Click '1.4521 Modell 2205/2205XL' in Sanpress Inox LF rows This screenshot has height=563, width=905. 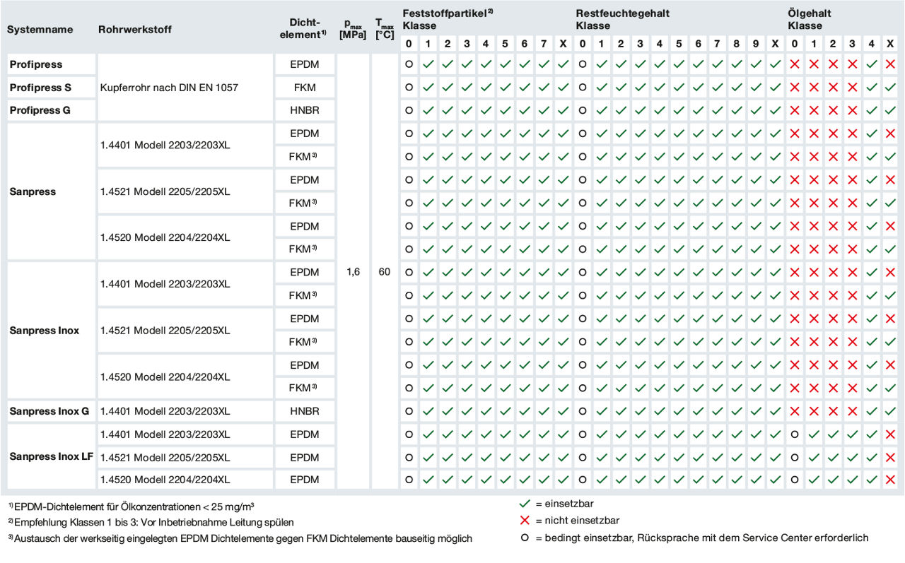point(165,457)
